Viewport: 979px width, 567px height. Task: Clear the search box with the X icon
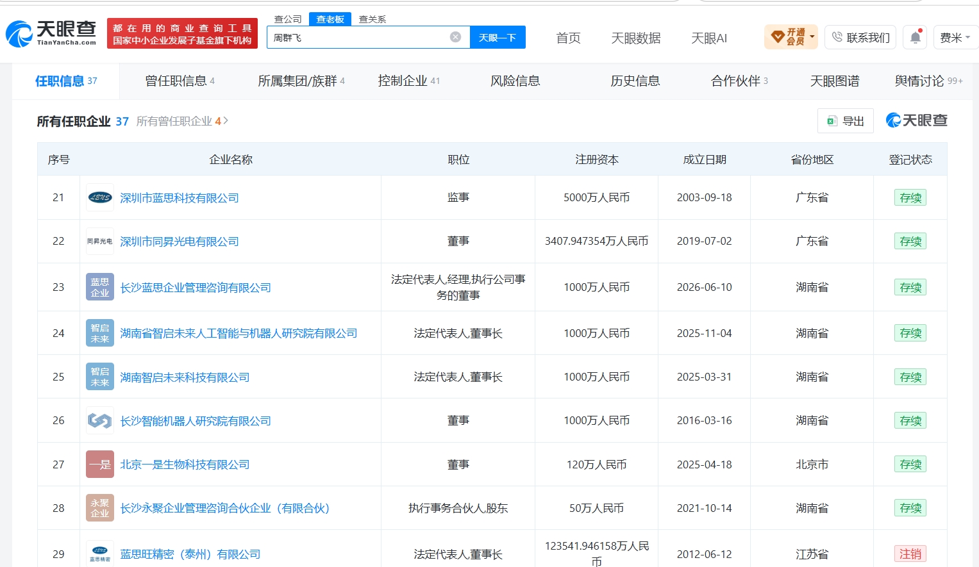tap(455, 37)
